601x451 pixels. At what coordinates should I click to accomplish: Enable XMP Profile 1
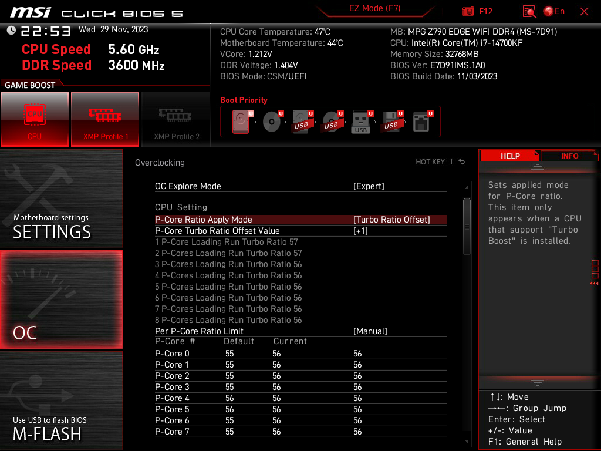point(105,120)
